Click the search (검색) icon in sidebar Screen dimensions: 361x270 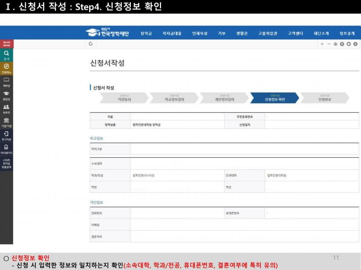pos(6,54)
